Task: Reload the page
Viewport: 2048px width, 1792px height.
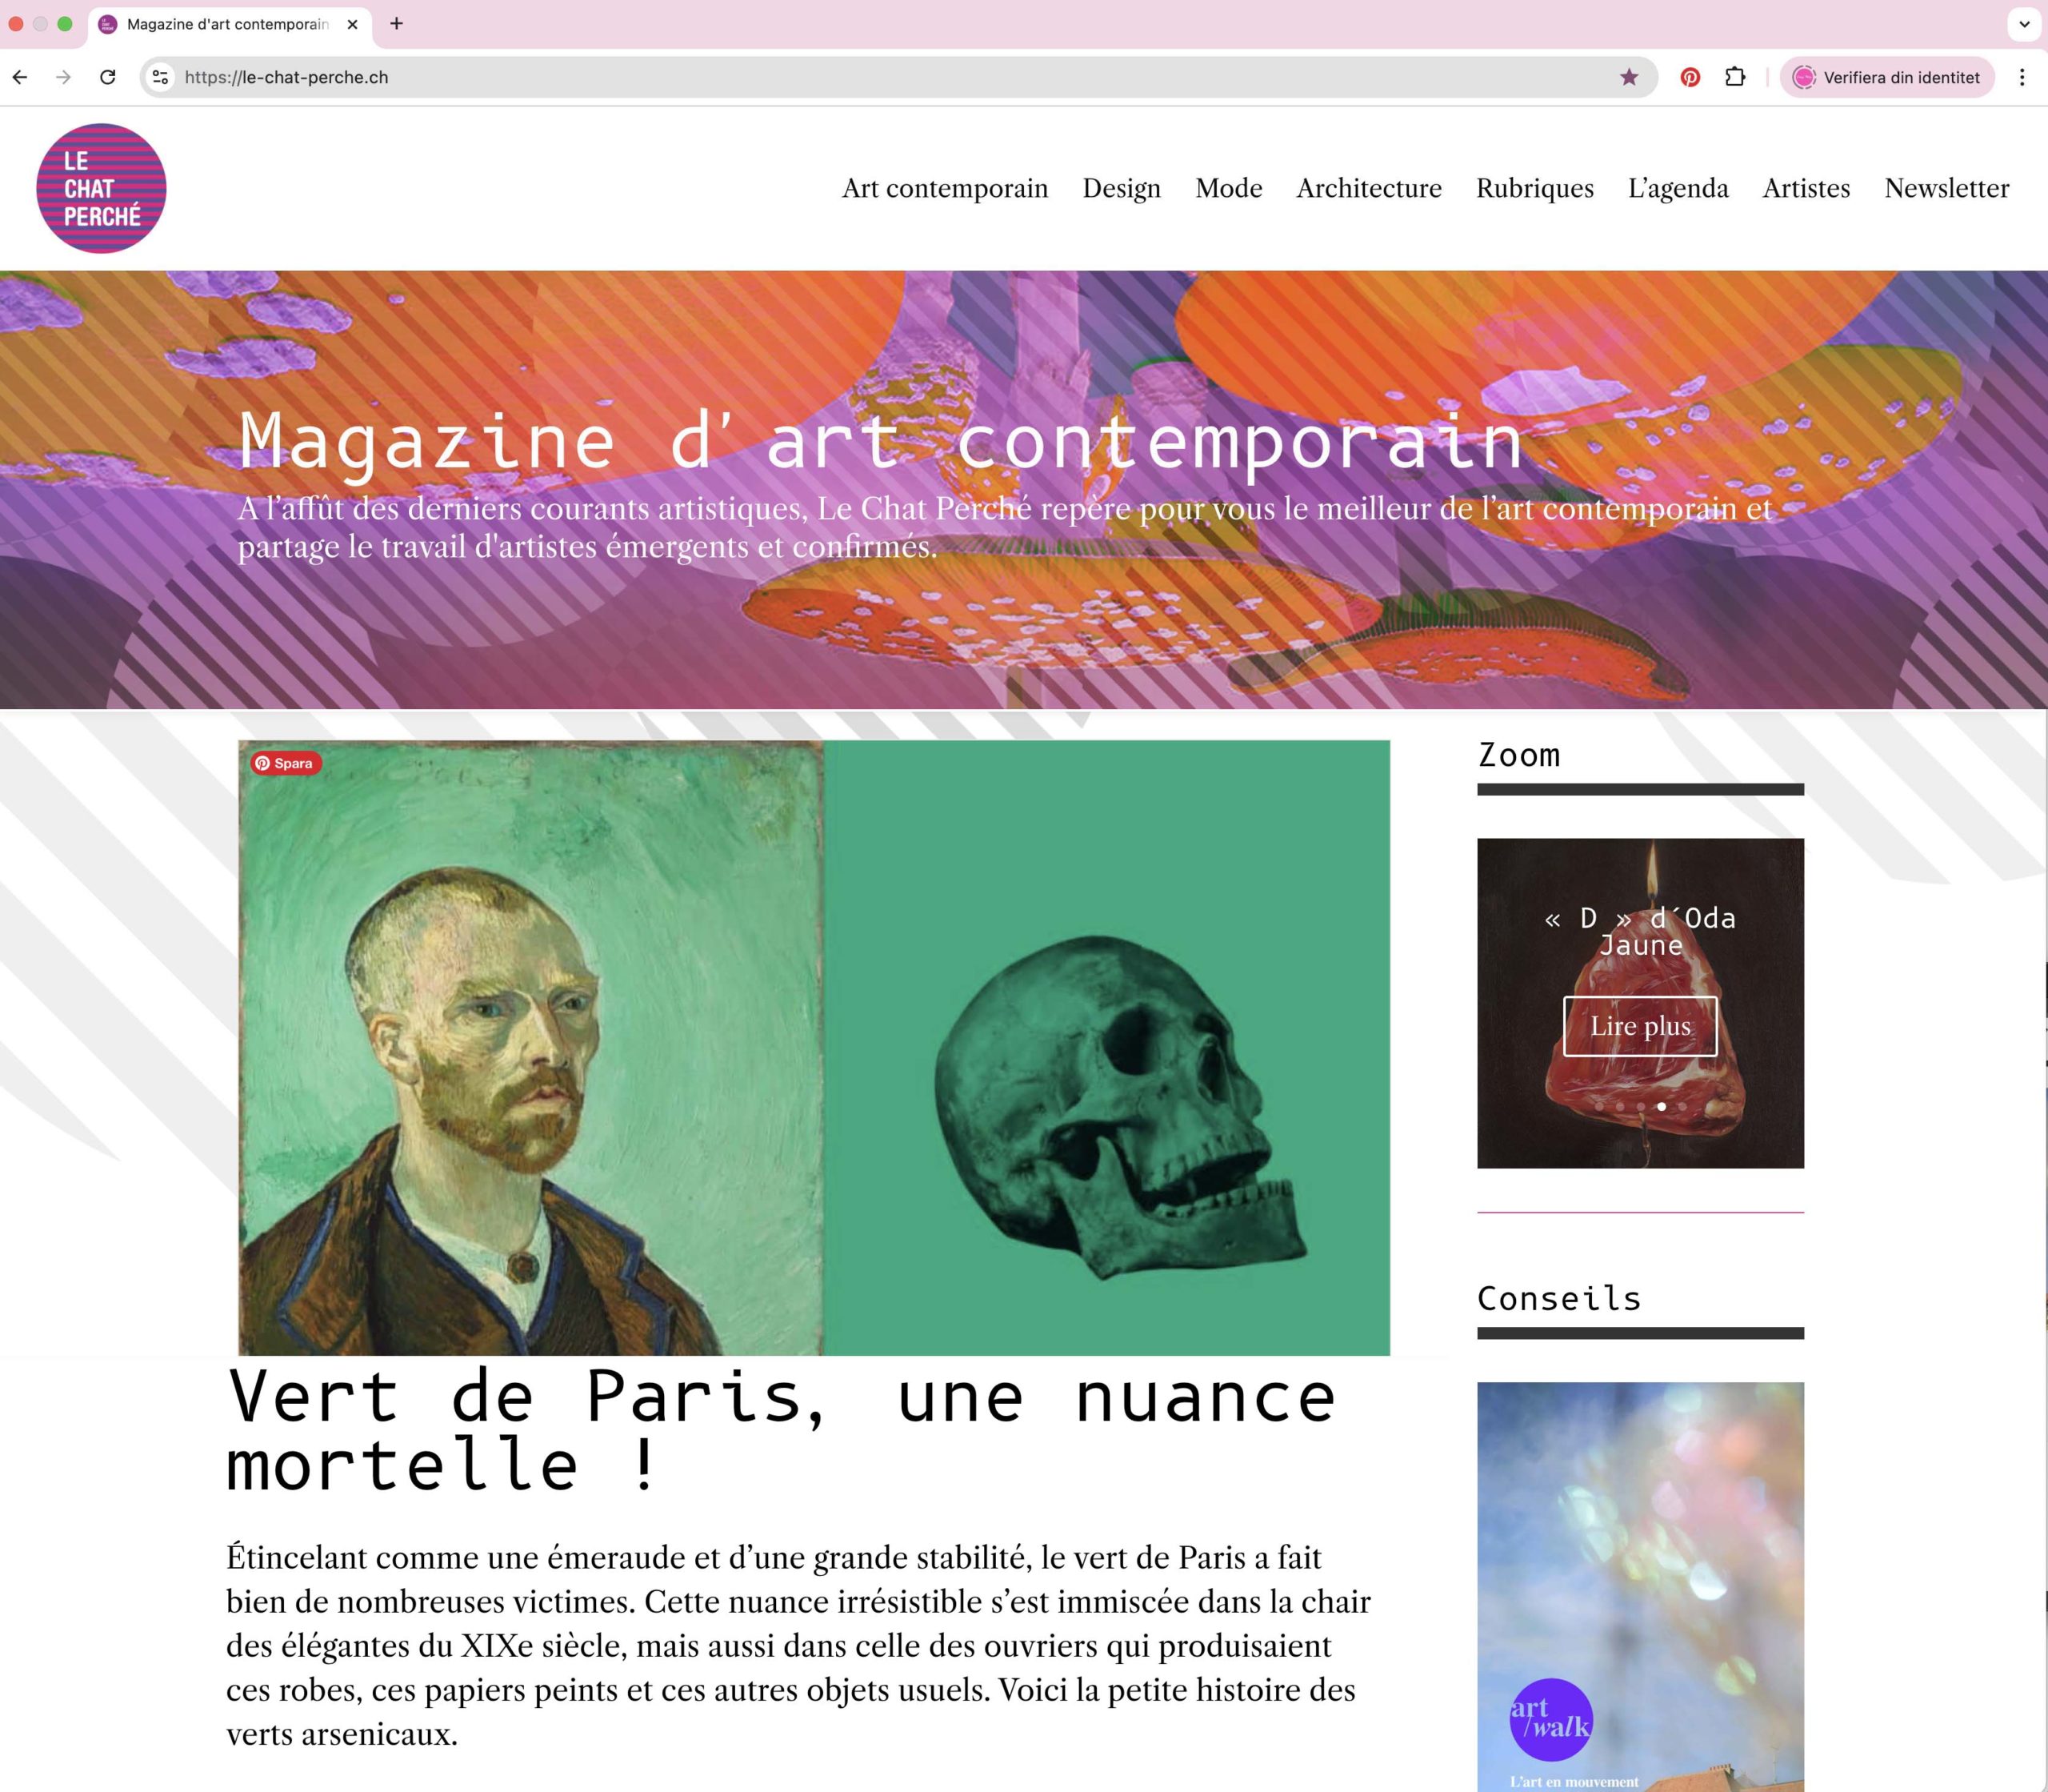Action: pos(108,77)
